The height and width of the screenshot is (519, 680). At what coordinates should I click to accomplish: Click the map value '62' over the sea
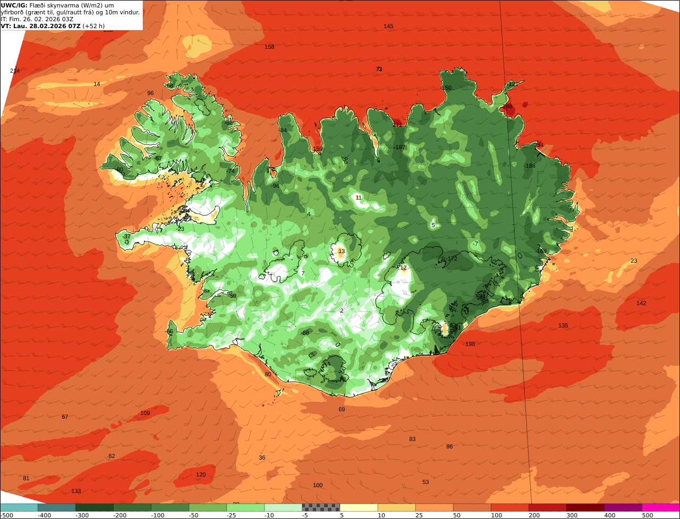[x=112, y=456]
